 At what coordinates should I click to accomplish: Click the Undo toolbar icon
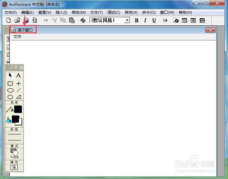pyautogui.click(x=46, y=20)
